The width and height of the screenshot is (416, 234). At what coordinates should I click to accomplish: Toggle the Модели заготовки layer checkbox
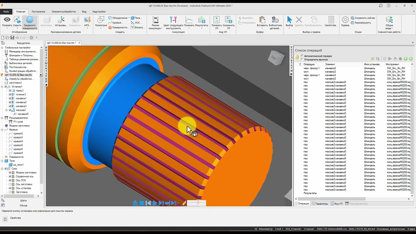(10, 173)
